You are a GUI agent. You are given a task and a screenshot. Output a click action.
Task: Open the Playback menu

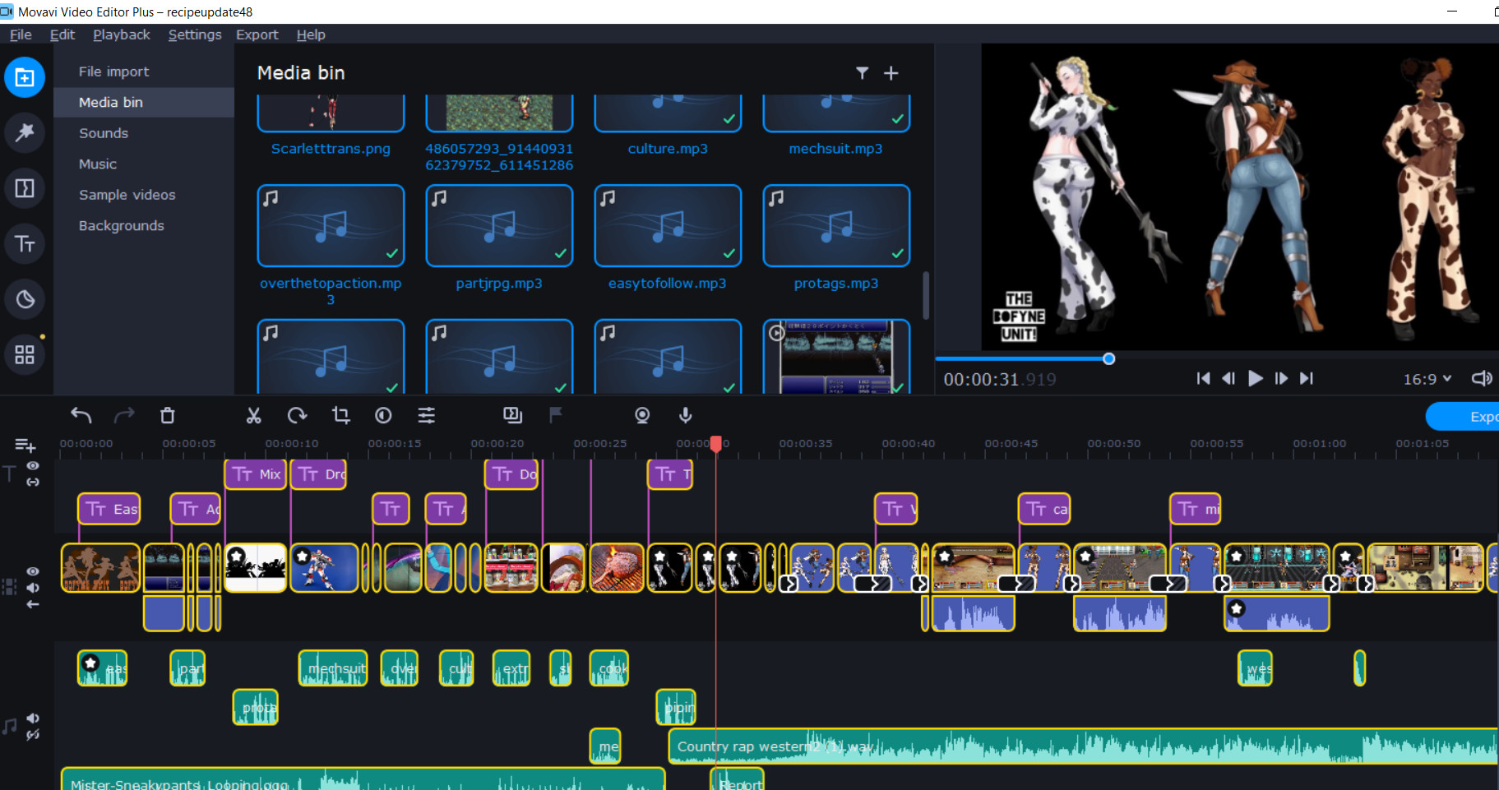[x=121, y=35]
